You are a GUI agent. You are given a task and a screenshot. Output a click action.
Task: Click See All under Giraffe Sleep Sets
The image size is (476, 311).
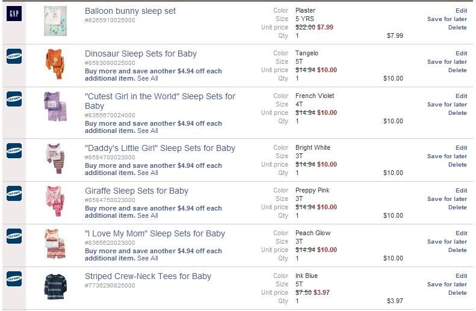(147, 215)
